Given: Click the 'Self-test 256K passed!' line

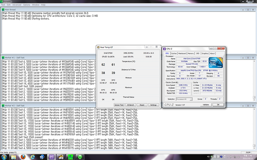Looking at the screenshot, I should click(22, 137).
